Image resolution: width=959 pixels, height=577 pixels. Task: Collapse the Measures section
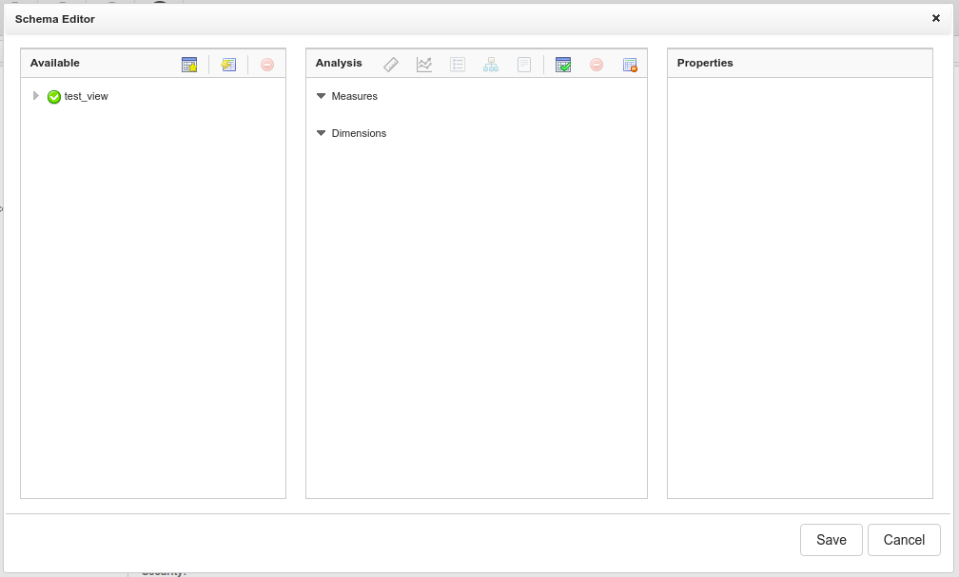click(322, 96)
